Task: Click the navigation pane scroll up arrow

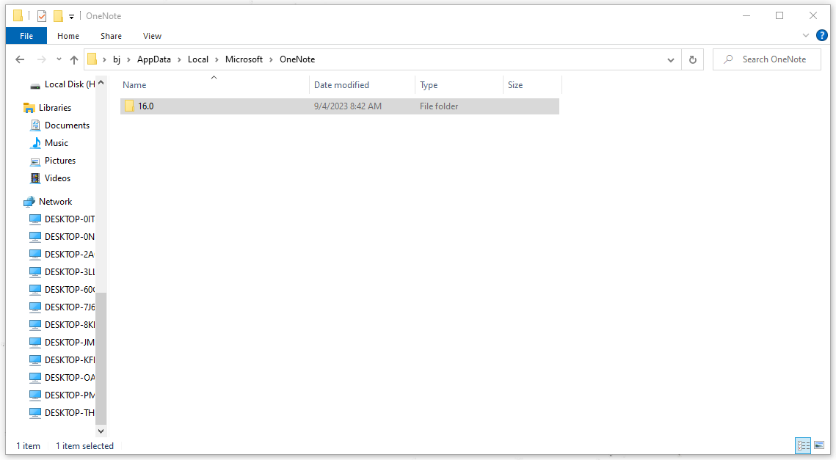Action: click(101, 83)
